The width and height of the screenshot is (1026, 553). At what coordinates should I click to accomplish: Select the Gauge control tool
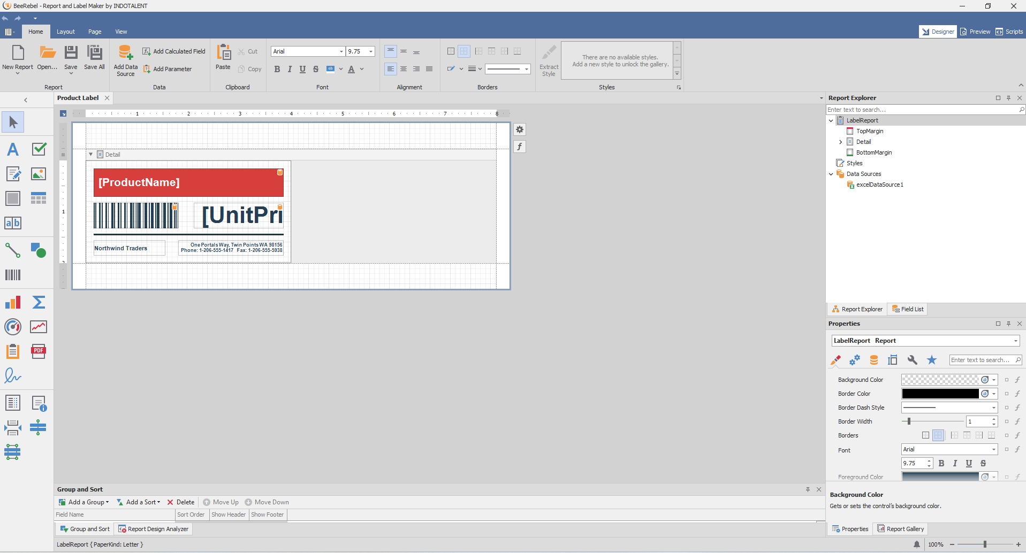[13, 327]
